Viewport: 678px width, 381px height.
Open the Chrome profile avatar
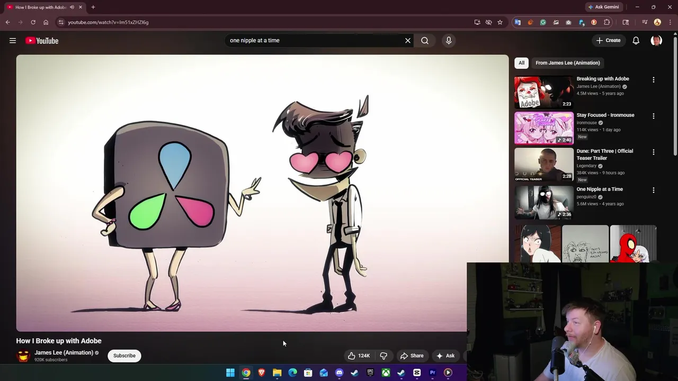[657, 22]
